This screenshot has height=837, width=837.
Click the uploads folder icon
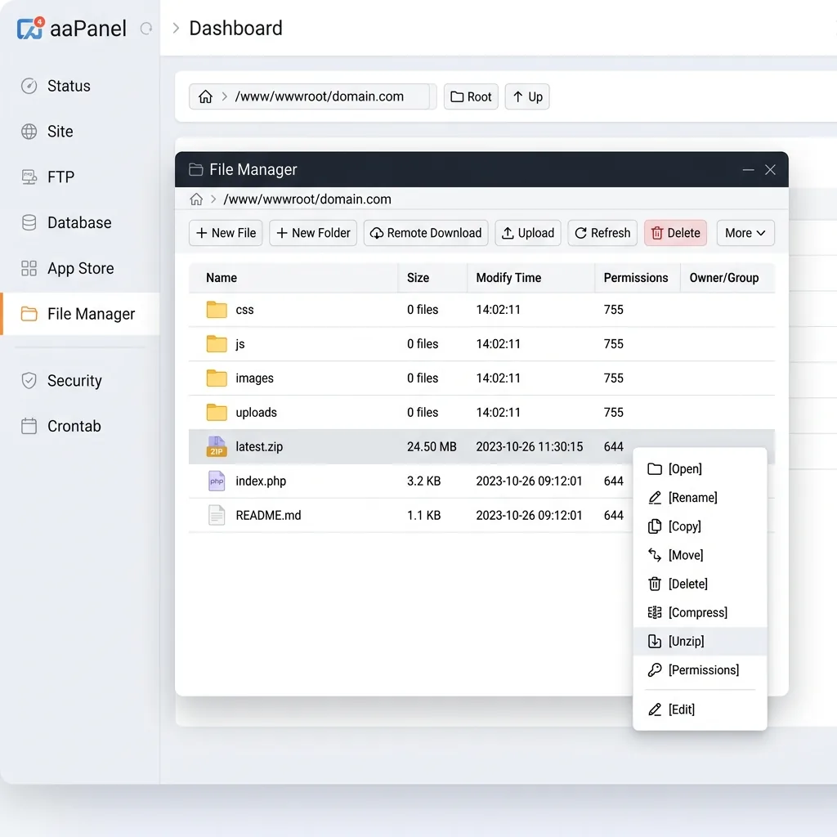click(217, 412)
